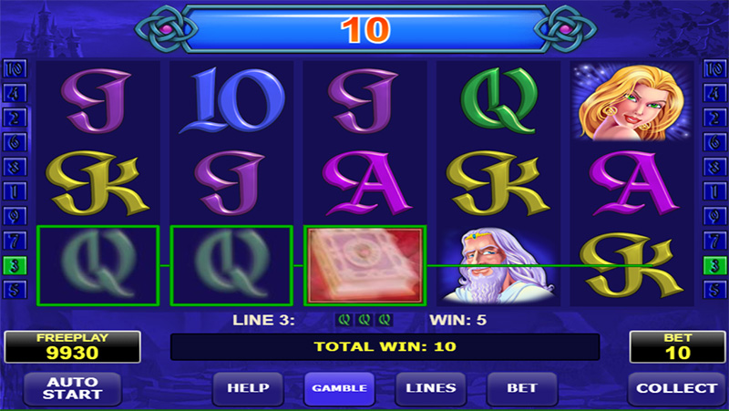Open the Help screen

point(248,388)
